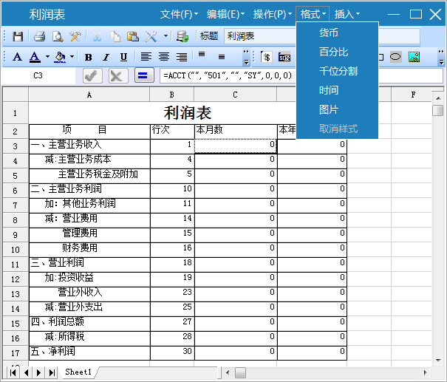Go to the first sheet tab arrow
The width and height of the screenshot is (447, 382).
13,372
